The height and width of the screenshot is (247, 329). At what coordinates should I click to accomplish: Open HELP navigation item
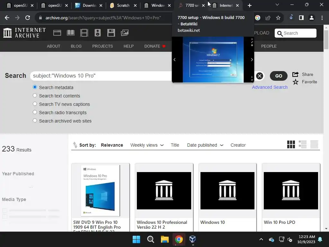(x=129, y=46)
